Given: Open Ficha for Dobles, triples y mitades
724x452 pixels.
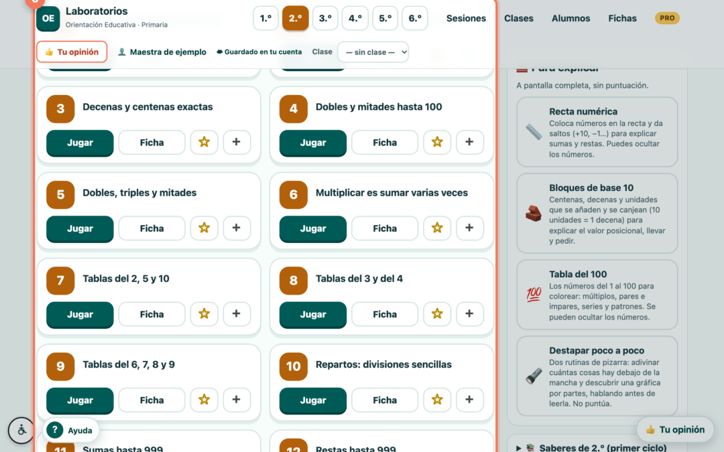Looking at the screenshot, I should coord(152,228).
